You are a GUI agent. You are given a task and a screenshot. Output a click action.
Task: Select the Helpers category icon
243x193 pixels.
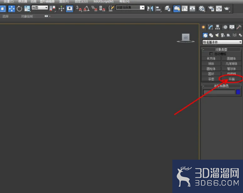coord(228,35)
